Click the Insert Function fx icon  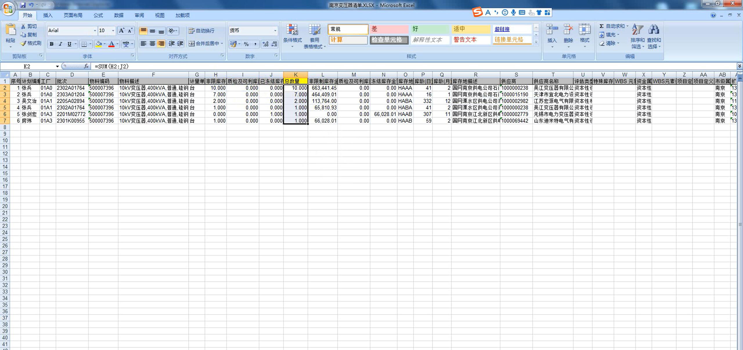(x=86, y=66)
